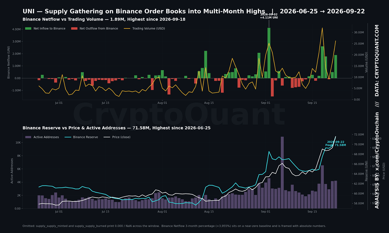Click the 'Net Inflow to Binance' legend label
This screenshot has height=233, width=389.
tap(49, 28)
